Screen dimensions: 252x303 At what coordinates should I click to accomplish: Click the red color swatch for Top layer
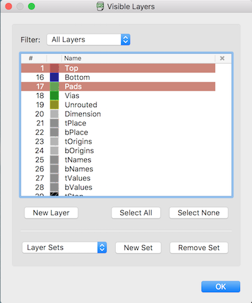[x=54, y=68]
